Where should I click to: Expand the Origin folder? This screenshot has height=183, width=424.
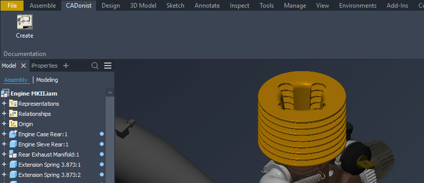coord(4,124)
